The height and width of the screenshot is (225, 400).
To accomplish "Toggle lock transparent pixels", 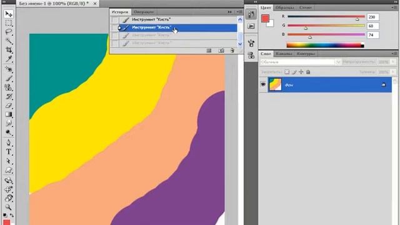I will (287, 72).
